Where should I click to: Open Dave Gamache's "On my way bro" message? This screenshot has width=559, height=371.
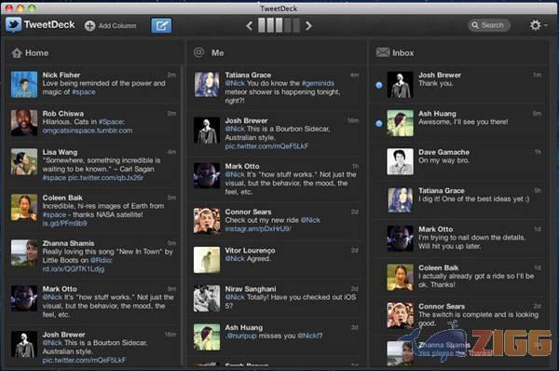[460, 161]
